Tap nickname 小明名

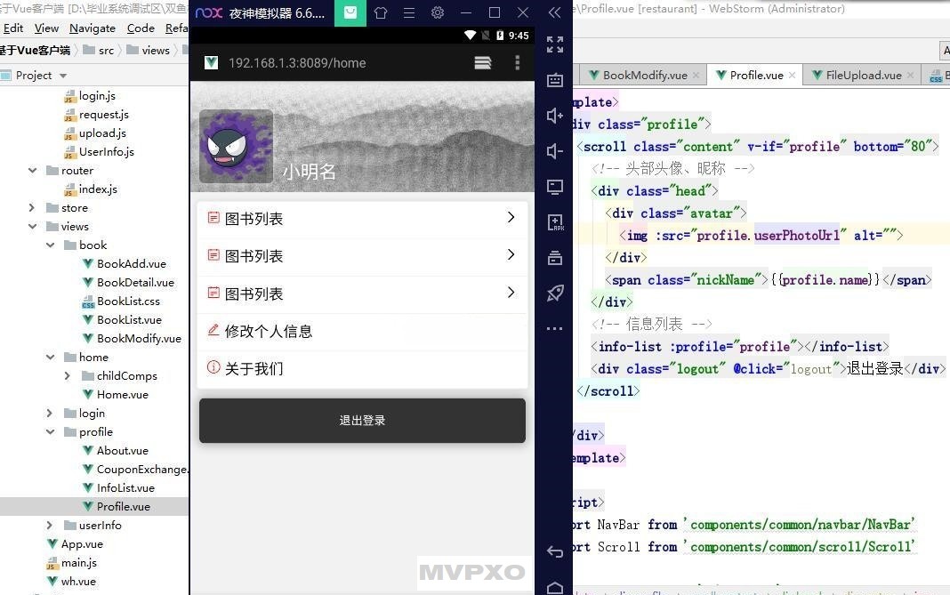pyautogui.click(x=309, y=172)
